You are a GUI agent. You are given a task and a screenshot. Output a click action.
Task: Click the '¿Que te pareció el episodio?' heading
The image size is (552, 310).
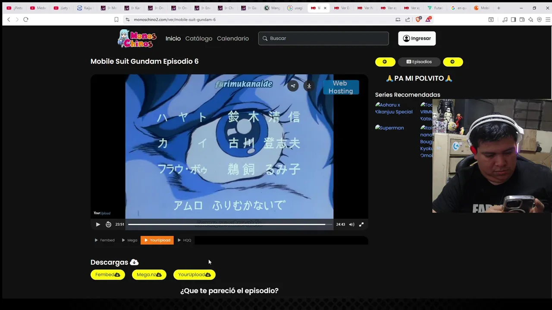pyautogui.click(x=229, y=291)
